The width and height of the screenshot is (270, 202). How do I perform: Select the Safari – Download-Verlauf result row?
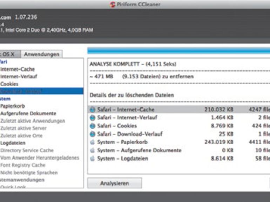coord(179,134)
